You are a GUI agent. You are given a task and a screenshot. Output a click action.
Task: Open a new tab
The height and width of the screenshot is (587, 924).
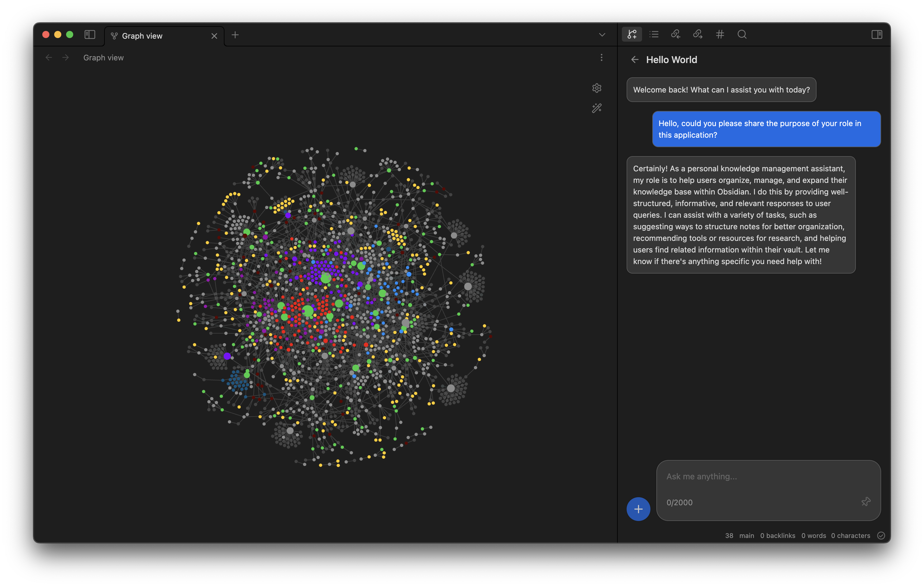point(235,35)
